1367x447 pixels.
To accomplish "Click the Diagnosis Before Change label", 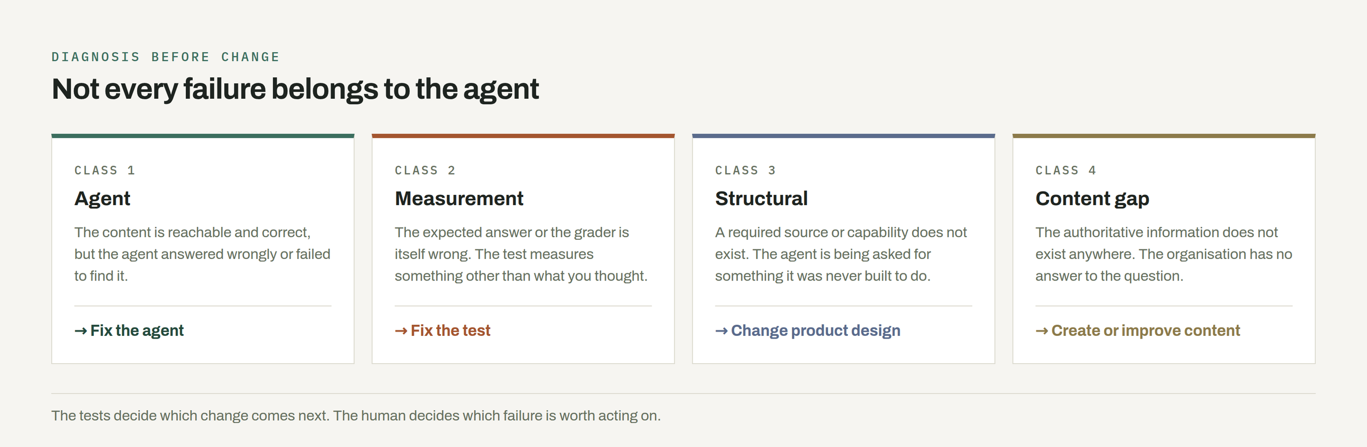I will tap(166, 57).
